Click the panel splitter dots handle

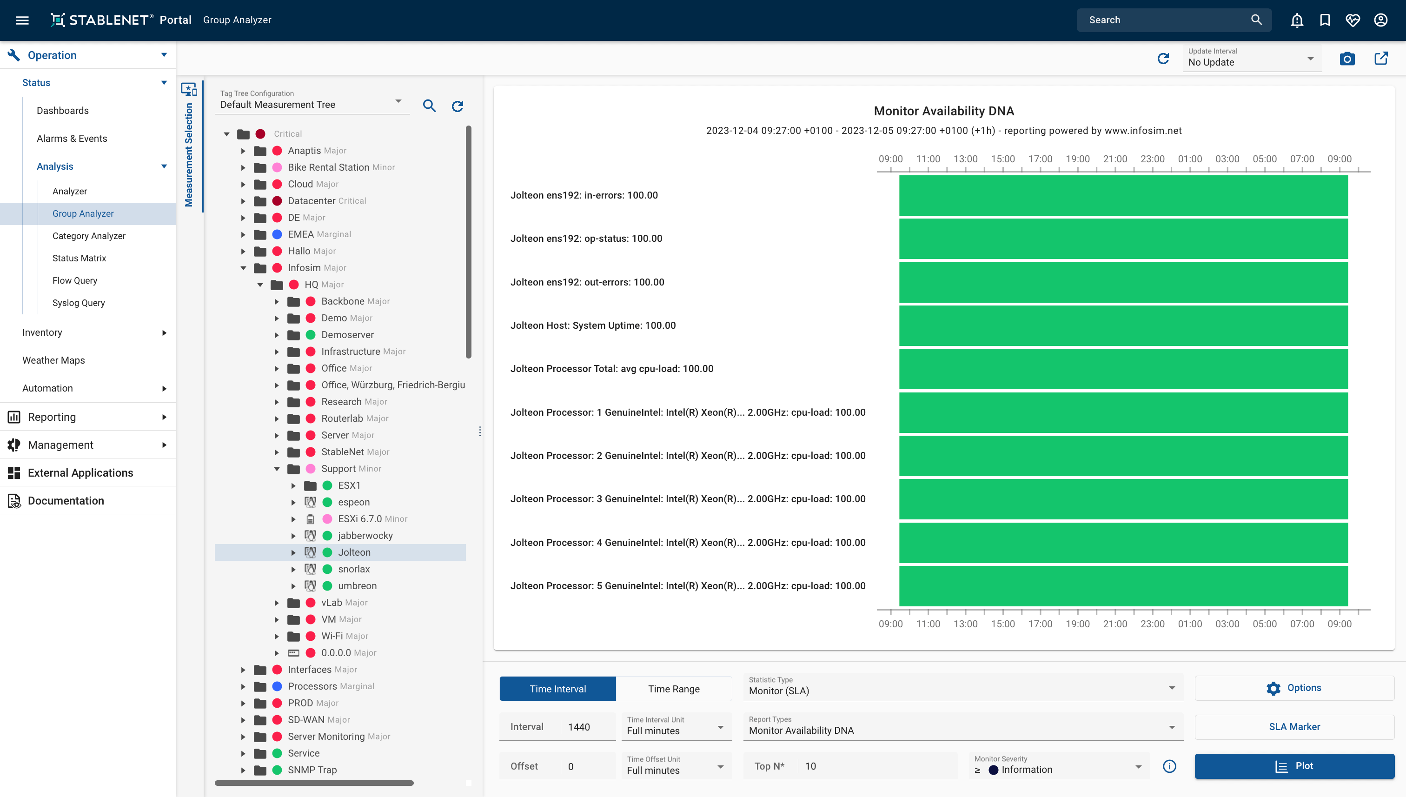click(x=480, y=432)
